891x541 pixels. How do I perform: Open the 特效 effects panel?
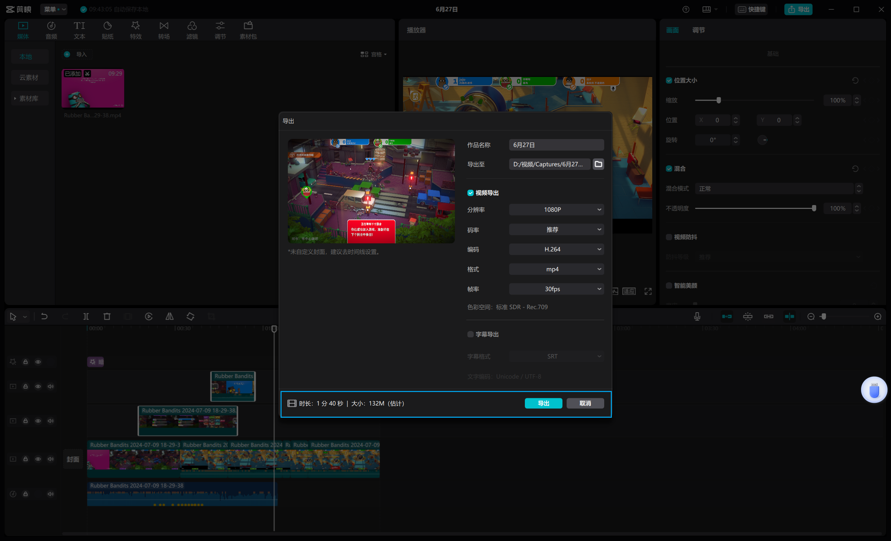click(136, 30)
